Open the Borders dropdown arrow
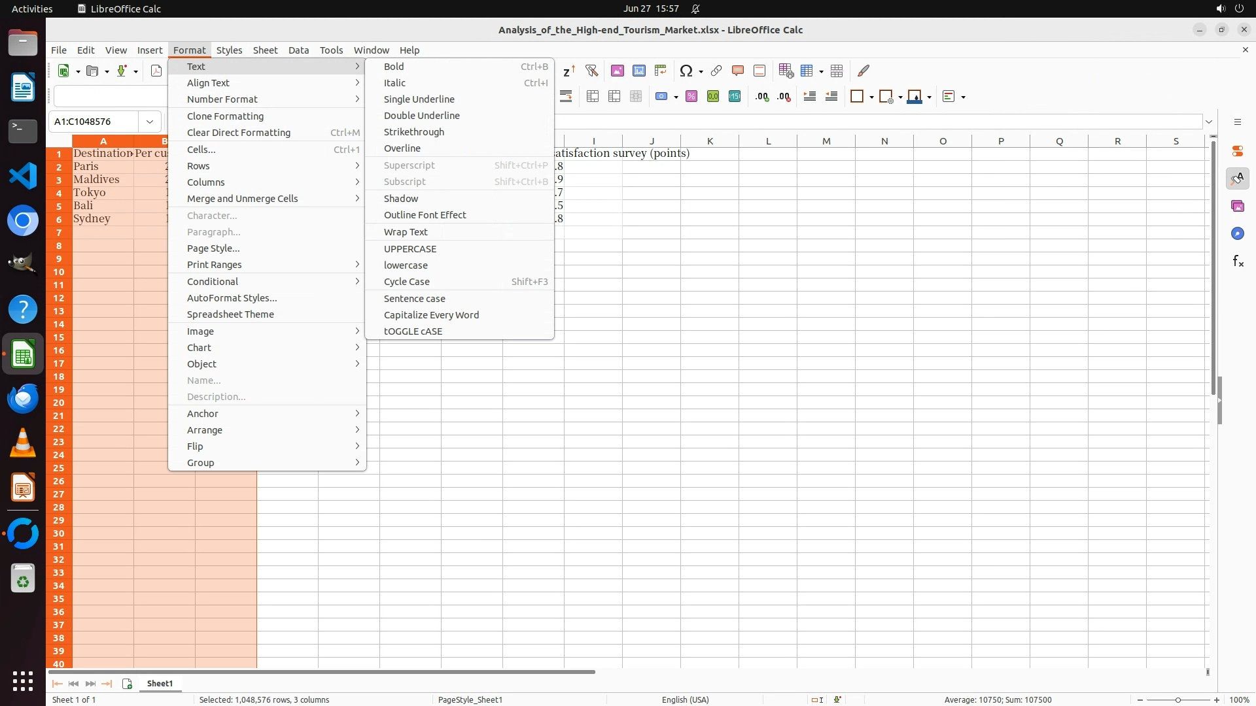 pyautogui.click(x=871, y=97)
